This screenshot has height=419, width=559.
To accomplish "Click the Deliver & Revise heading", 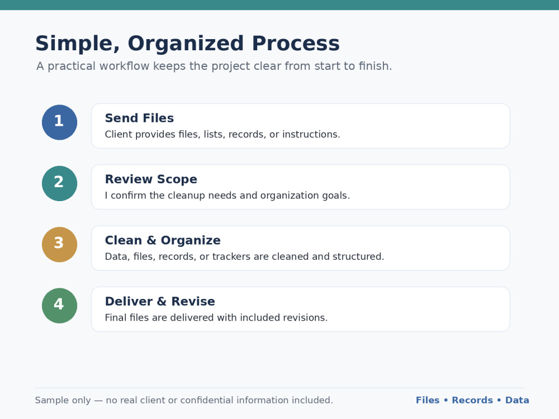I will click(x=160, y=302).
